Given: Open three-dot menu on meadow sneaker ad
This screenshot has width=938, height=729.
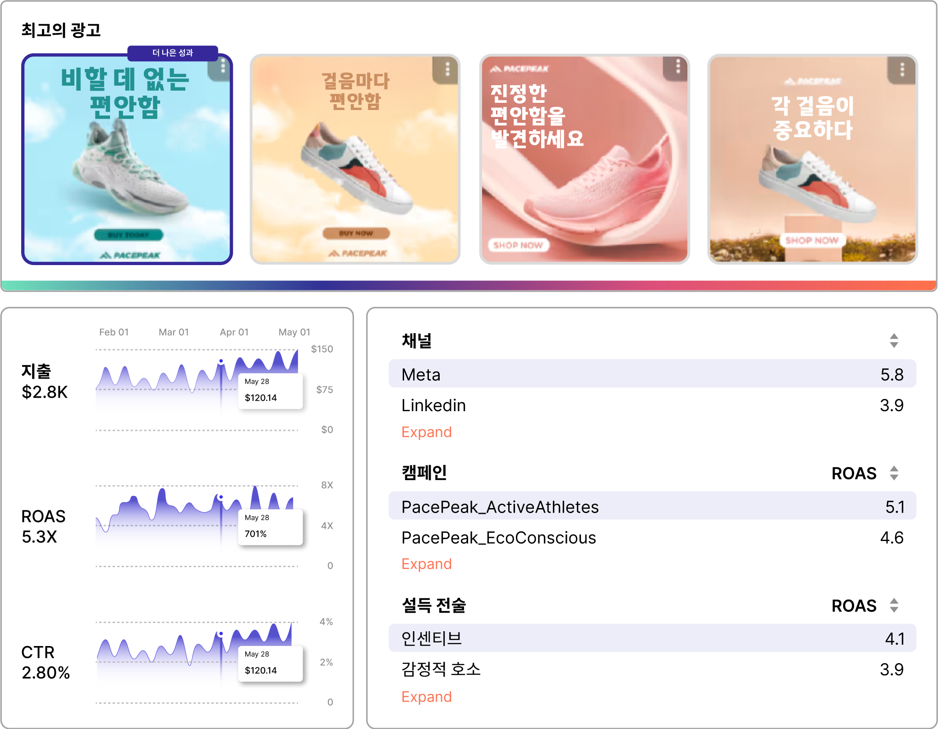Looking at the screenshot, I should (902, 69).
